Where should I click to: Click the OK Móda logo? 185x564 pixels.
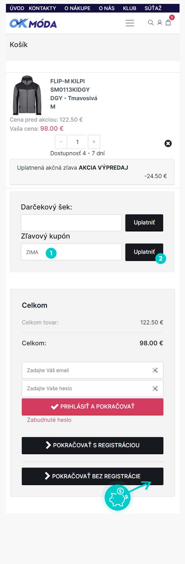pyautogui.click(x=33, y=23)
